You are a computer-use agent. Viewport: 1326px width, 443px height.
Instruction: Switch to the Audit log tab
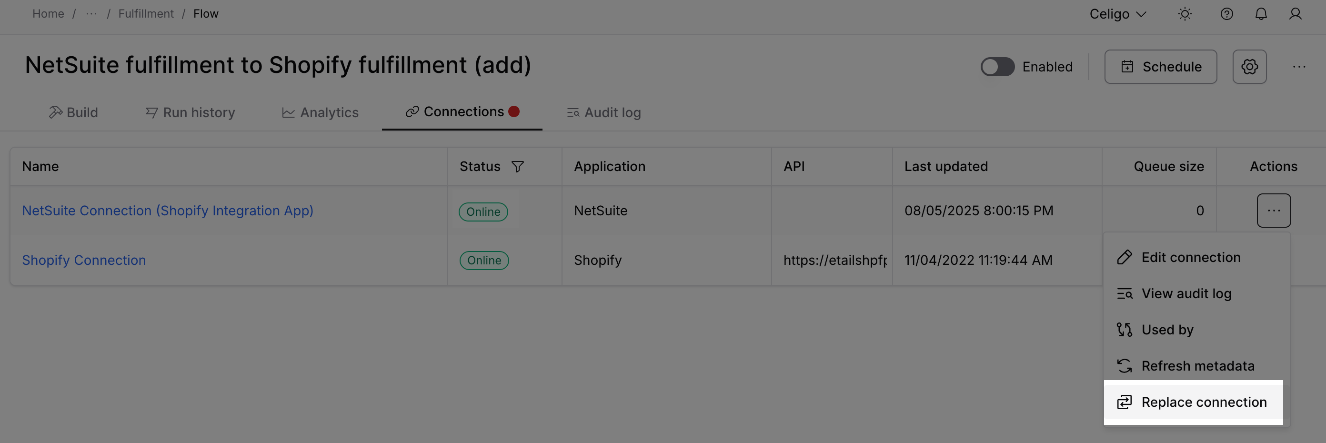(604, 112)
